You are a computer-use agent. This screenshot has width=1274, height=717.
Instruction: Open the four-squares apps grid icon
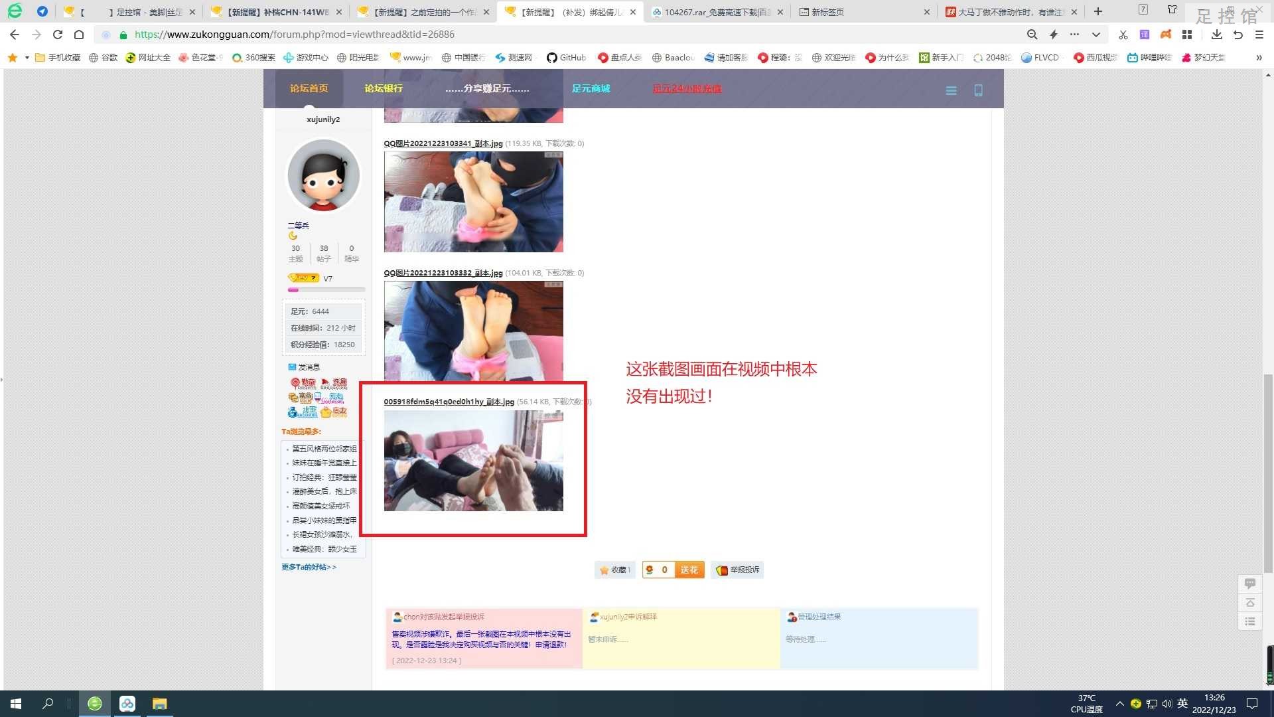[x=1187, y=35]
